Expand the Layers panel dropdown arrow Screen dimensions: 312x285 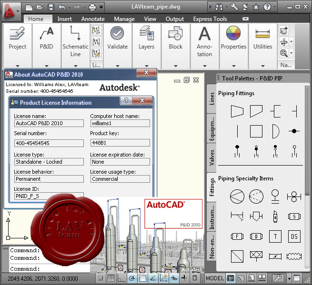[147, 66]
